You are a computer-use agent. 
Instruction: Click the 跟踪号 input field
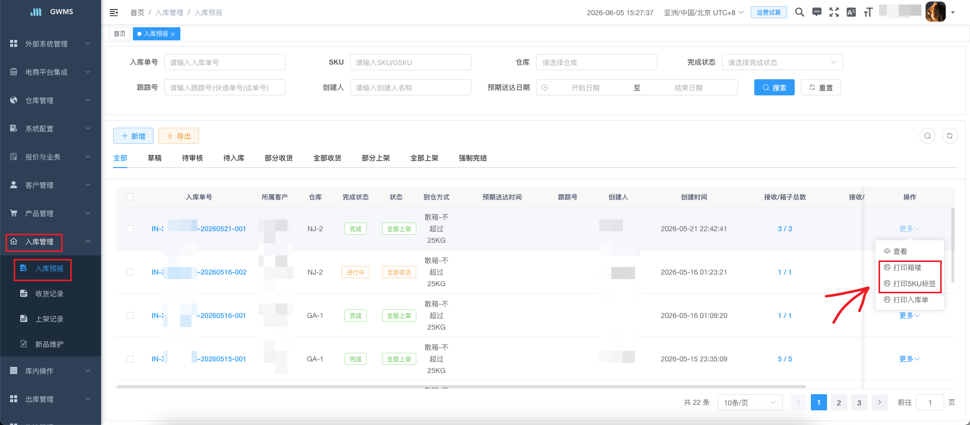coord(224,87)
